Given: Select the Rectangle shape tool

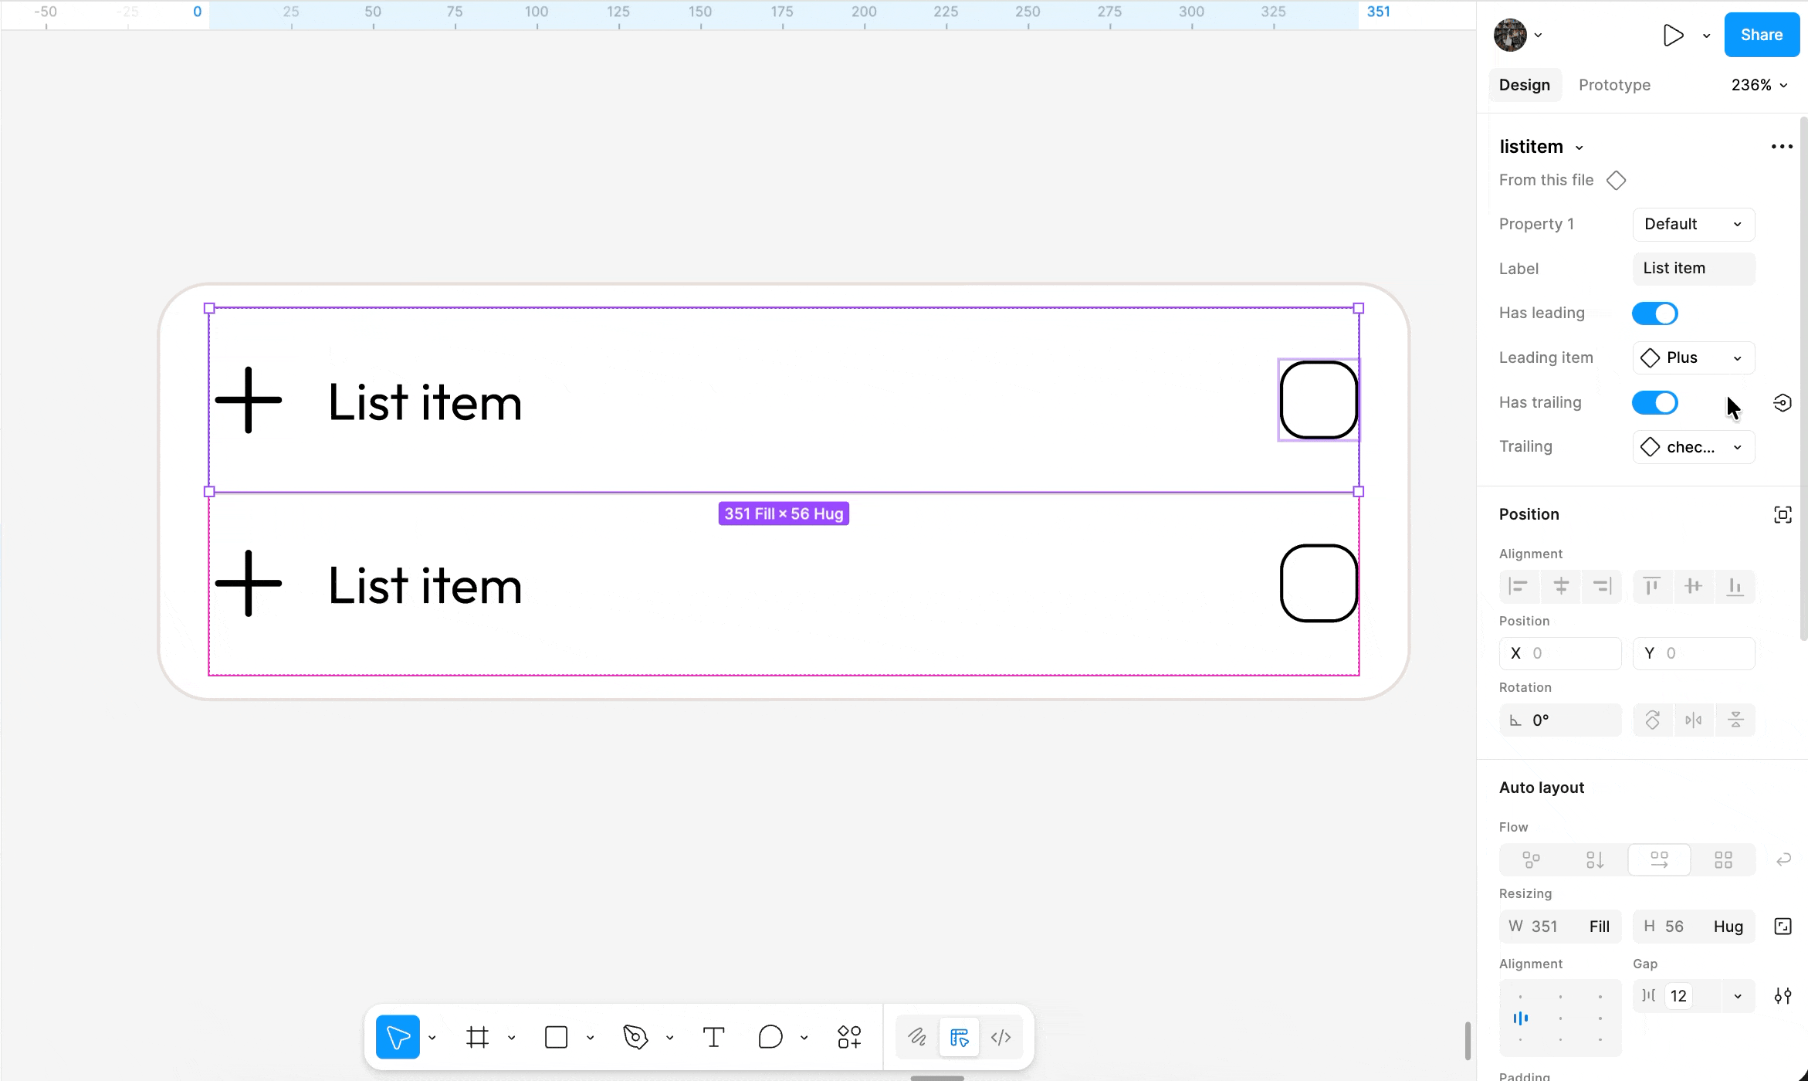Looking at the screenshot, I should tap(556, 1037).
